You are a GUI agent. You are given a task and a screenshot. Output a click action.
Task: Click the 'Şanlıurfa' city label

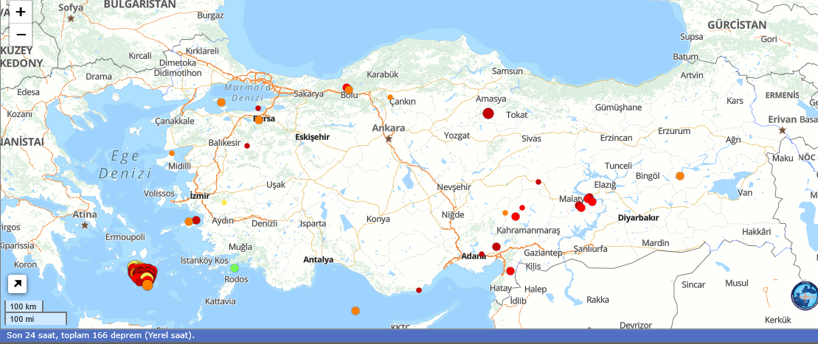[590, 249]
